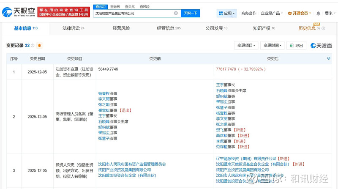Screen dimensions: 338x189
Task: Expand the 企业级产品 menu
Action: tap(272, 14)
